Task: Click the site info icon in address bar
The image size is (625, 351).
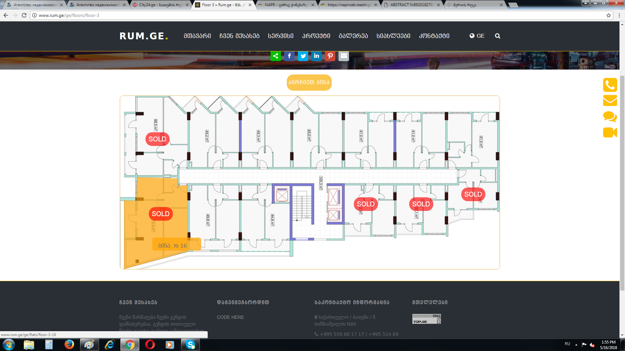Action: [x=35, y=15]
